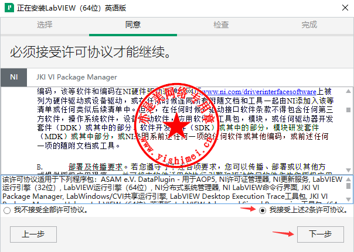Click the down arrow of license text scrollbar
The image size is (354, 252).
348,170
